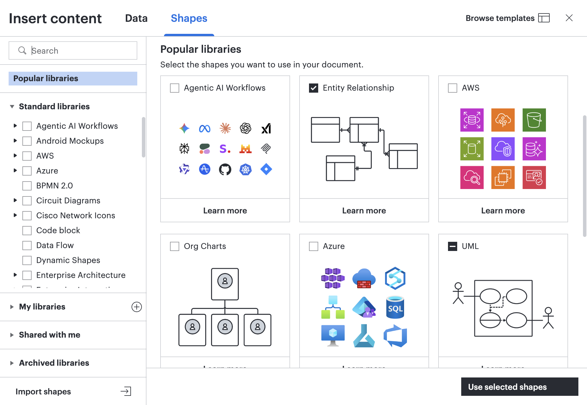This screenshot has width=587, height=405.
Task: Click the OpenAI logo in Agentic AI card
Action: coord(246,128)
